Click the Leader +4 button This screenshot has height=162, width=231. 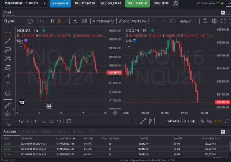tap(60, 3)
